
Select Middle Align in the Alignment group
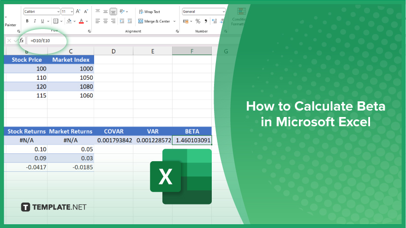[105, 12]
